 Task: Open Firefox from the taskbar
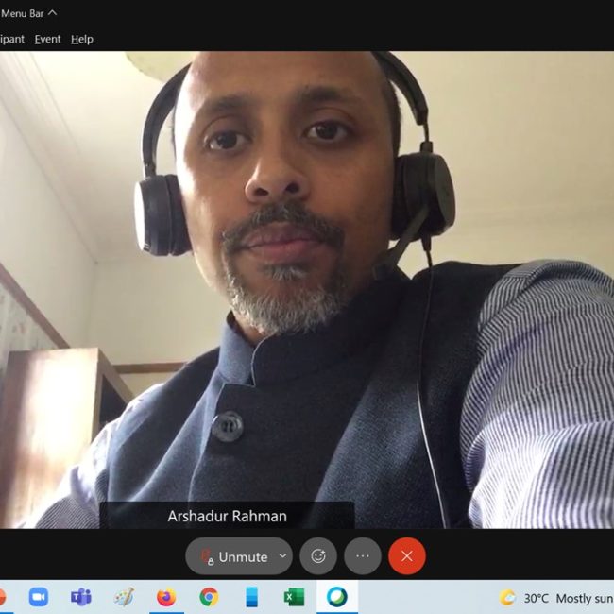point(166,598)
